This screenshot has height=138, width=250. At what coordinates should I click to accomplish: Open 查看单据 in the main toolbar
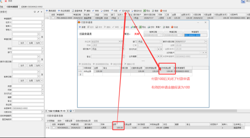[77, 11]
